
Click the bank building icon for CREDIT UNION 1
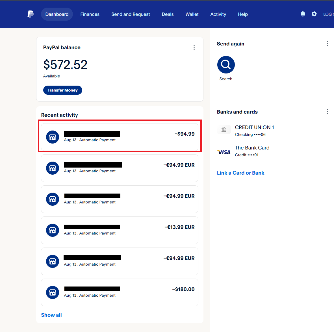[224, 129]
